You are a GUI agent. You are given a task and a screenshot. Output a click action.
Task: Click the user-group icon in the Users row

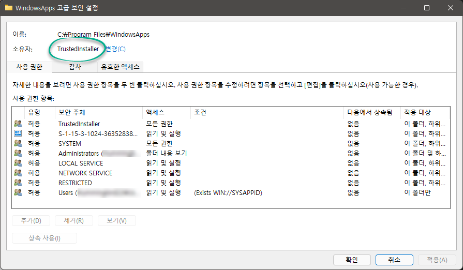point(18,192)
